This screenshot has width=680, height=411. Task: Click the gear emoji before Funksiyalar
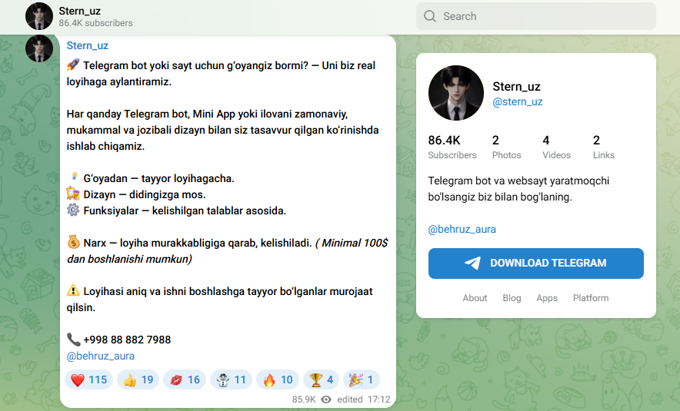tap(73, 210)
